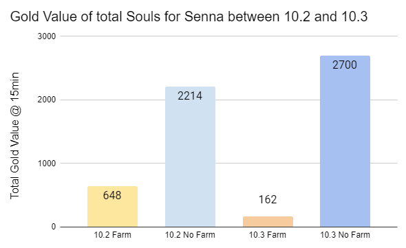Select the blue 10.3 No Farm bar
Image resolution: width=406 pixels, height=248 pixels.
pyautogui.click(x=345, y=142)
